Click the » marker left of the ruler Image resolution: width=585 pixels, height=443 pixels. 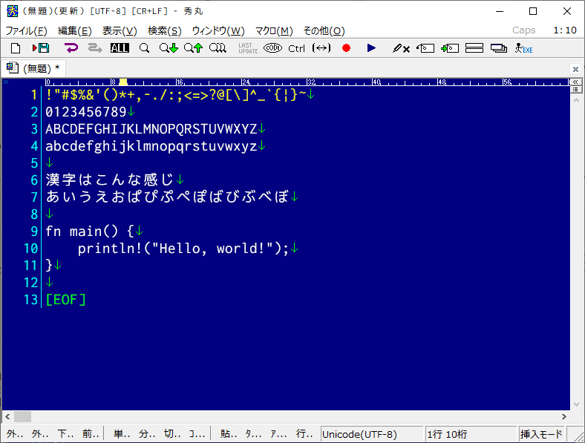click(x=6, y=82)
